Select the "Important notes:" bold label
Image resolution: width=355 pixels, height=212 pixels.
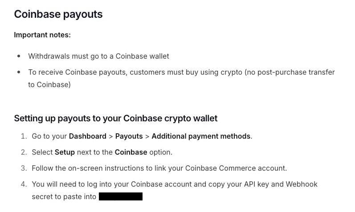click(42, 35)
